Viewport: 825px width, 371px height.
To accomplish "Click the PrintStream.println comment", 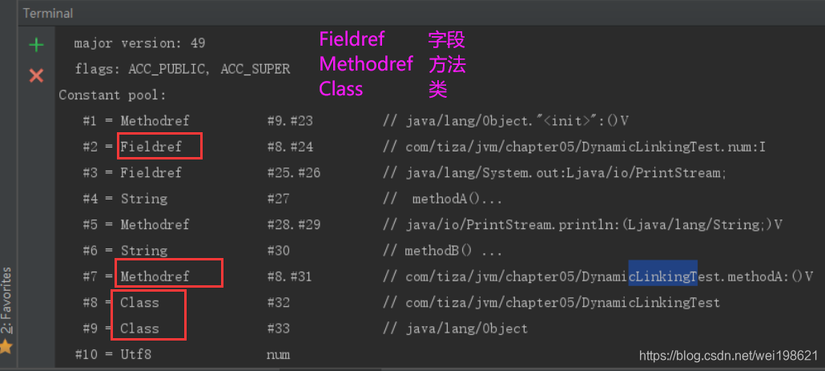I will click(x=582, y=224).
